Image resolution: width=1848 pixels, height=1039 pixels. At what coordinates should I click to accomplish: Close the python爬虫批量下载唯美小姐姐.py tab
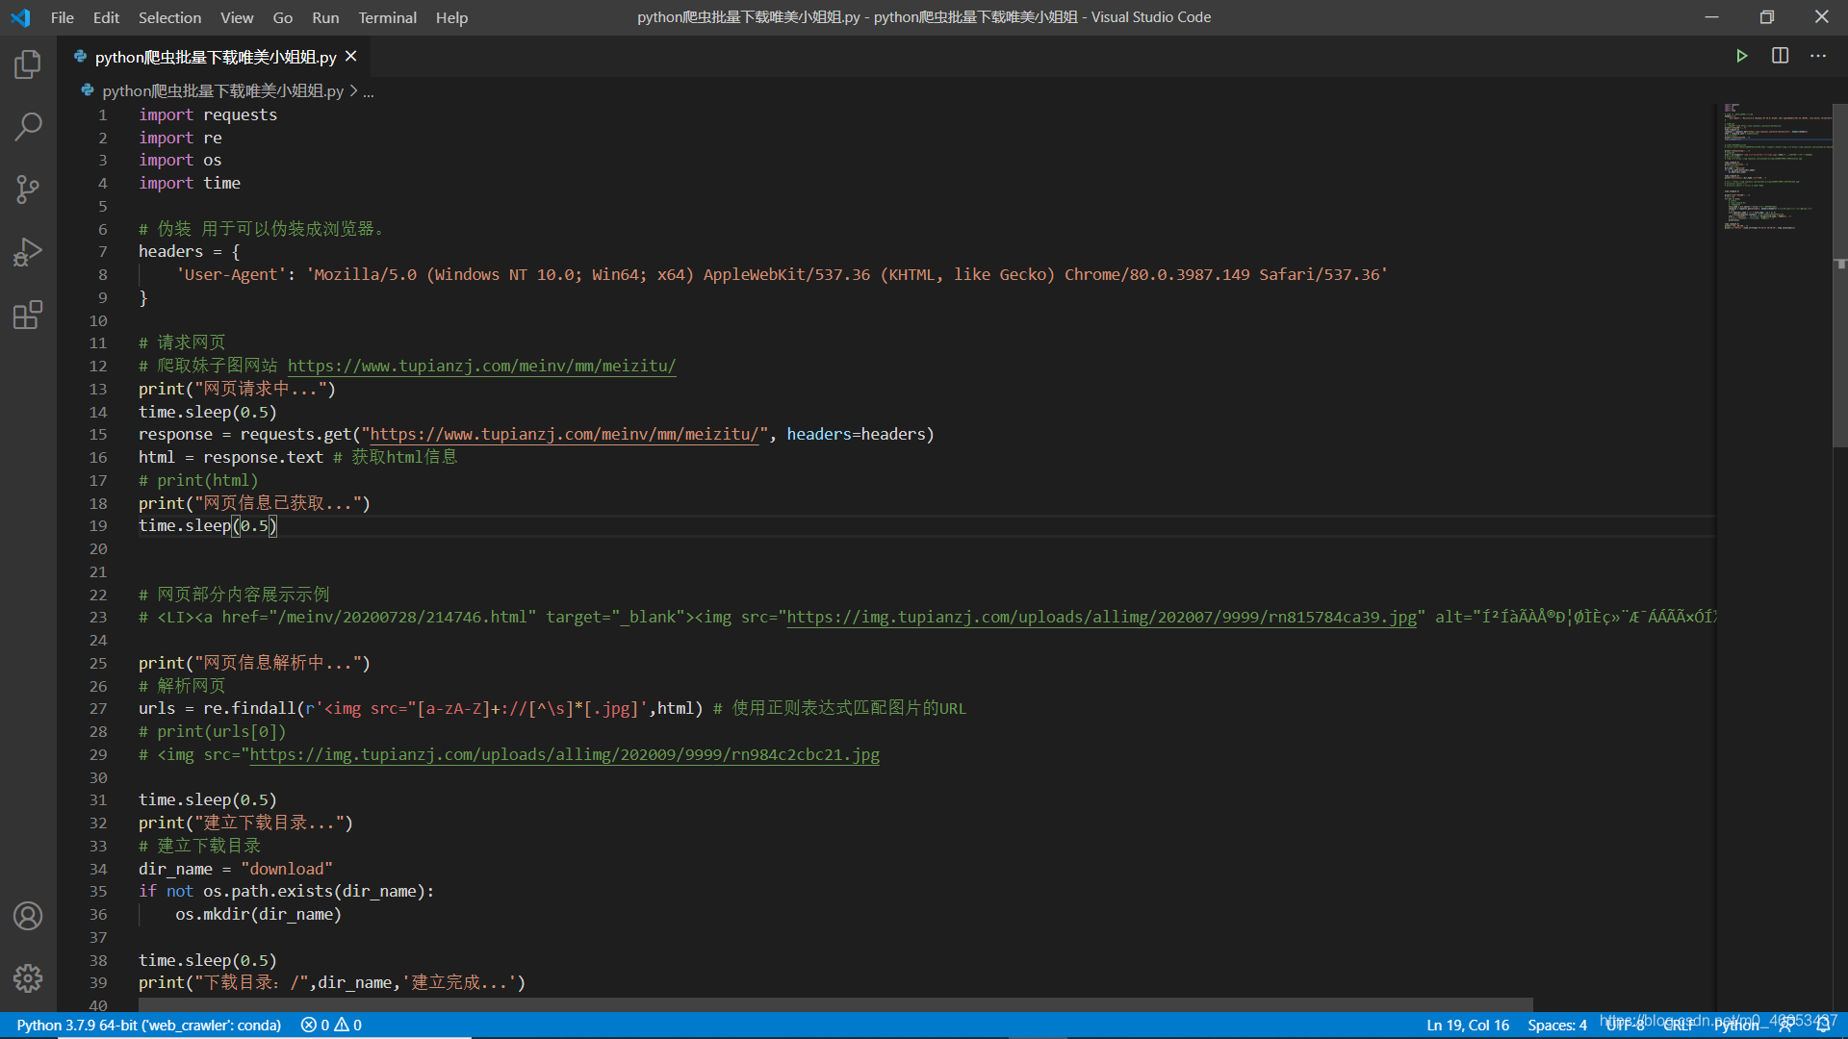tap(351, 57)
